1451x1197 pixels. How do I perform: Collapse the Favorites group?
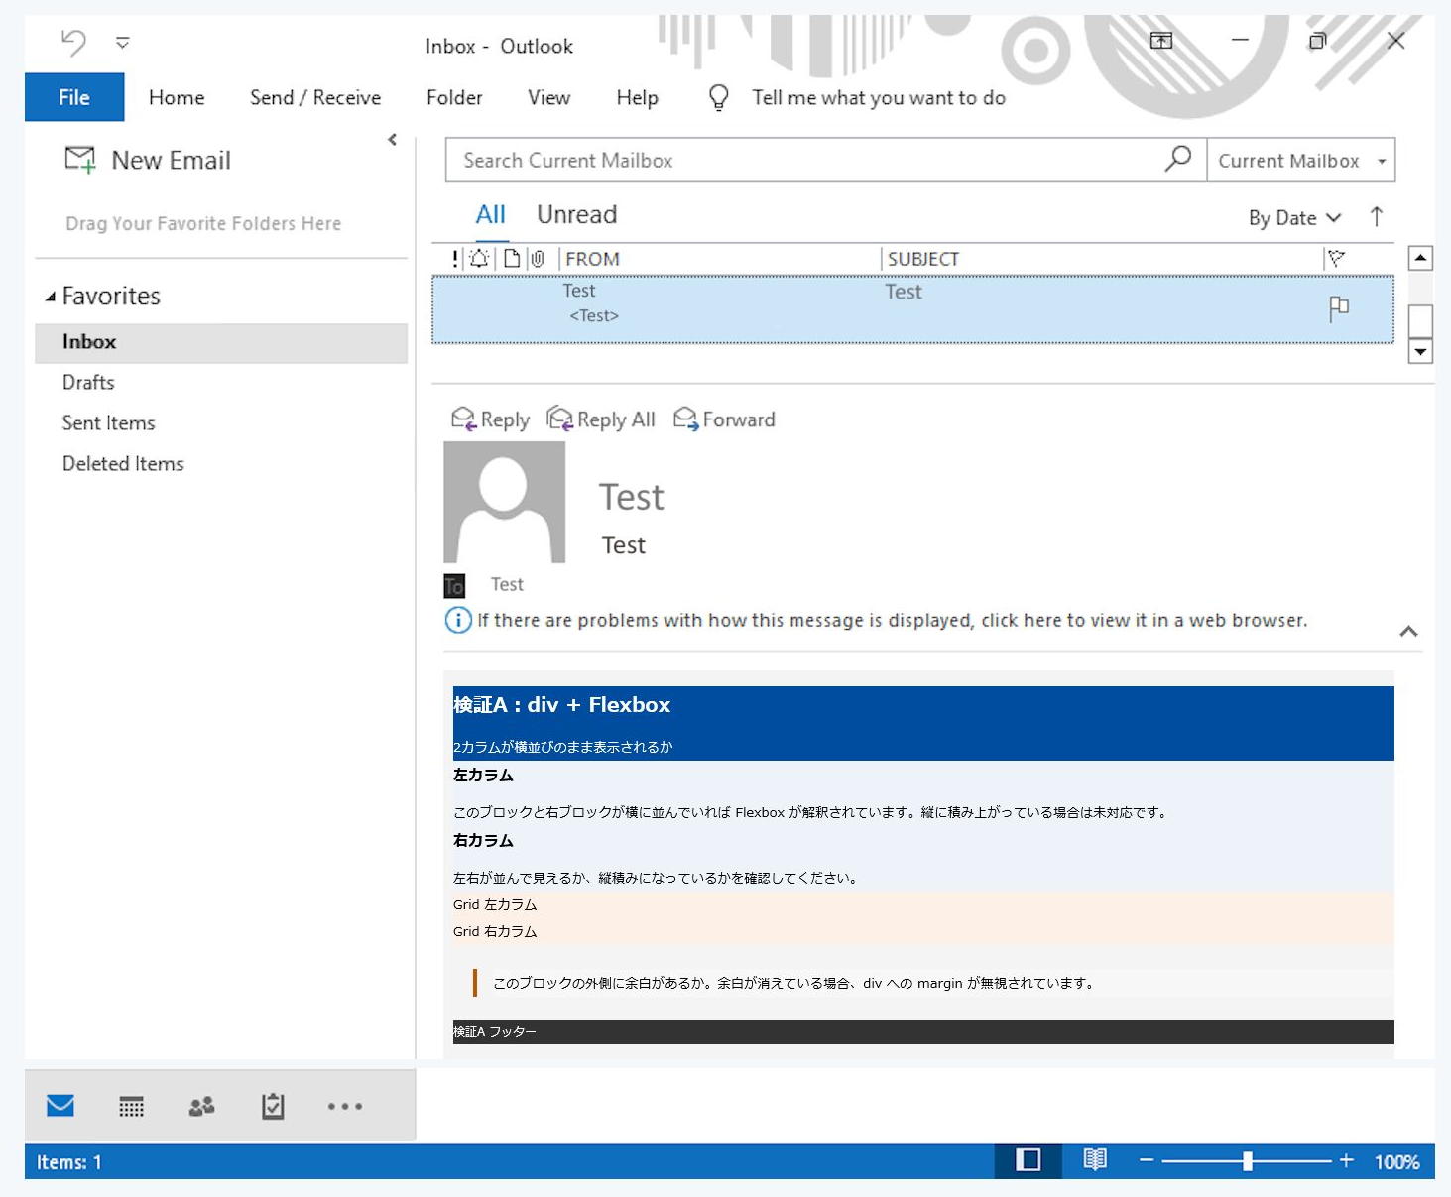[50, 297]
